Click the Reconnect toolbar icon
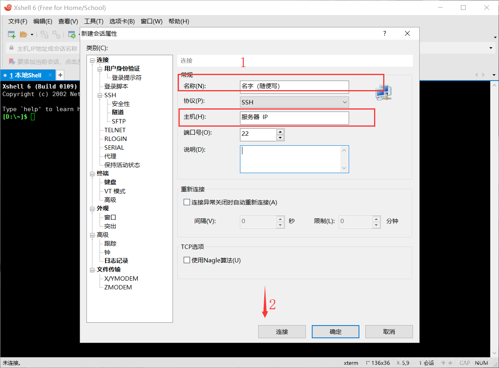This screenshot has height=368, width=499. pyautogui.click(x=57, y=35)
